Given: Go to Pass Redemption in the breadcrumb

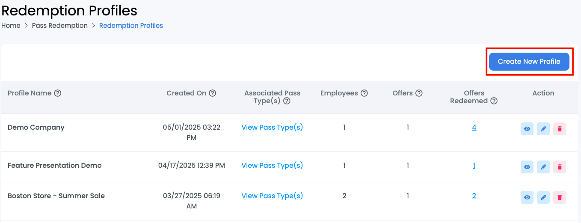Looking at the screenshot, I should 60,25.
